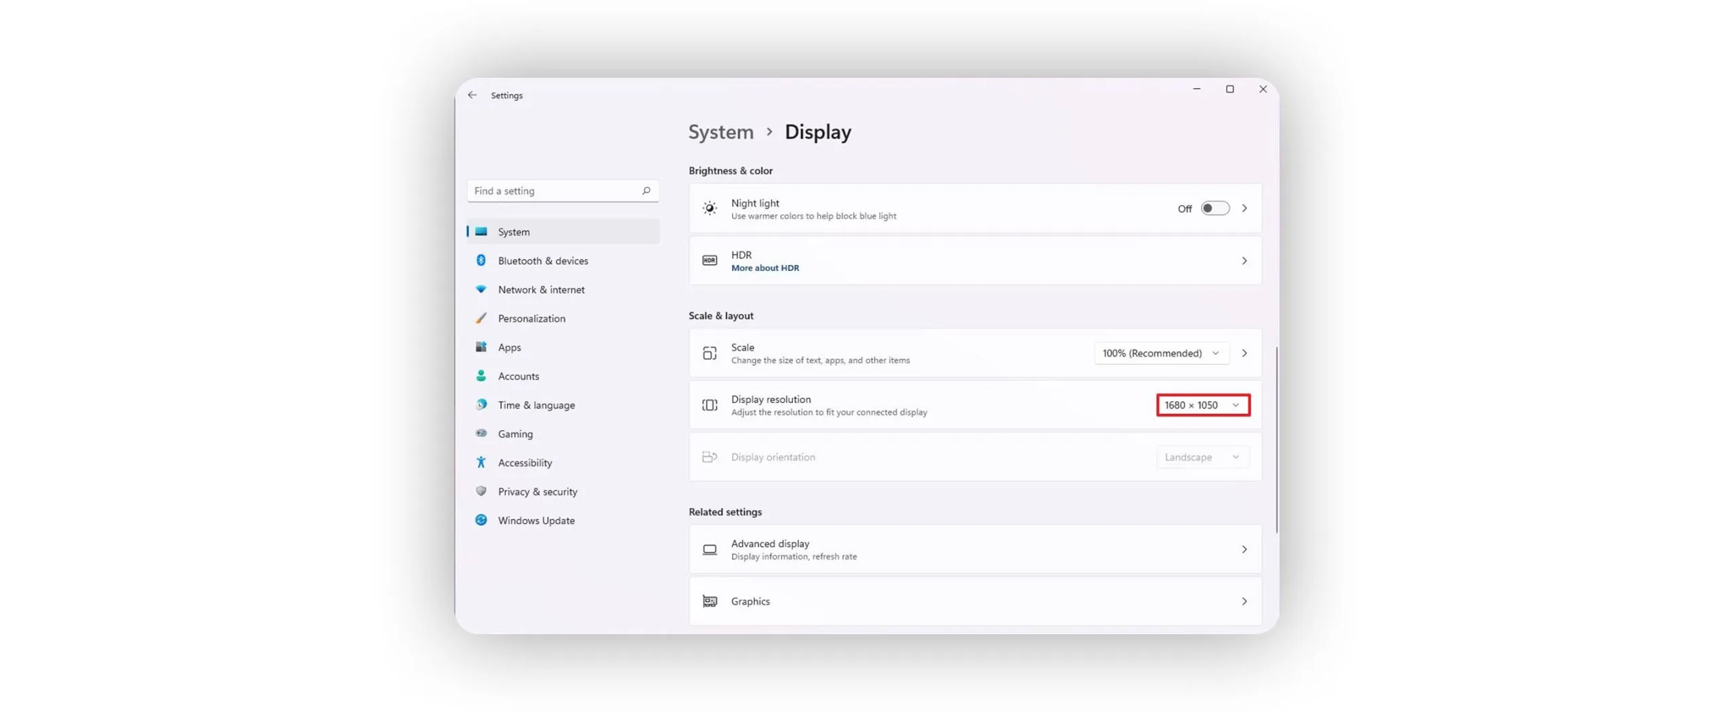Image resolution: width=1735 pixels, height=712 pixels.
Task: Expand Night light settings chevron
Action: tap(1244, 209)
